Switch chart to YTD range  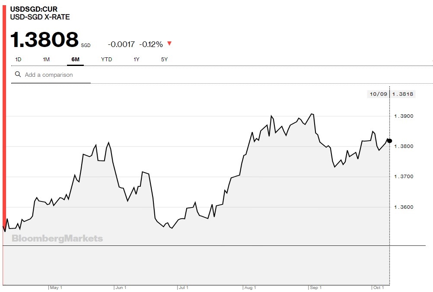pyautogui.click(x=107, y=59)
